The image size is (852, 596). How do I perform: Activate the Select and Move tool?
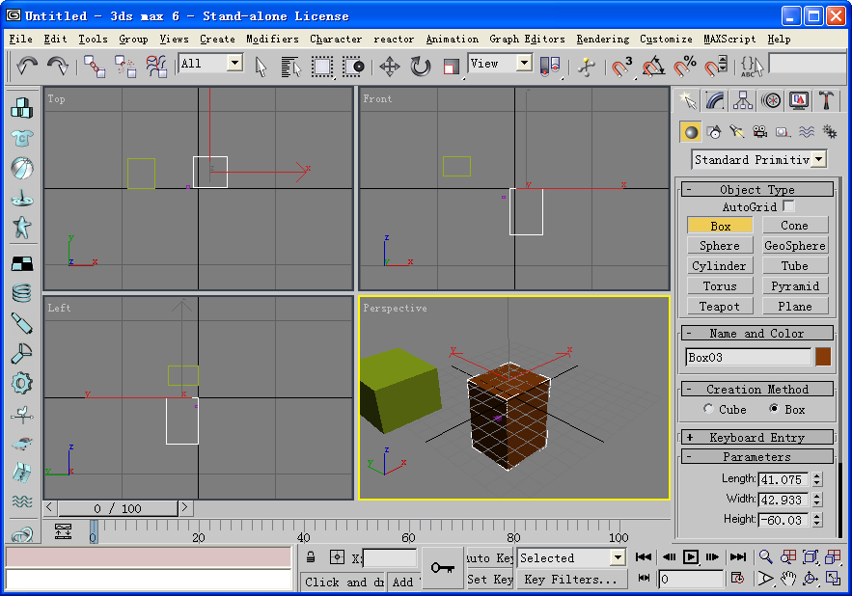point(390,67)
